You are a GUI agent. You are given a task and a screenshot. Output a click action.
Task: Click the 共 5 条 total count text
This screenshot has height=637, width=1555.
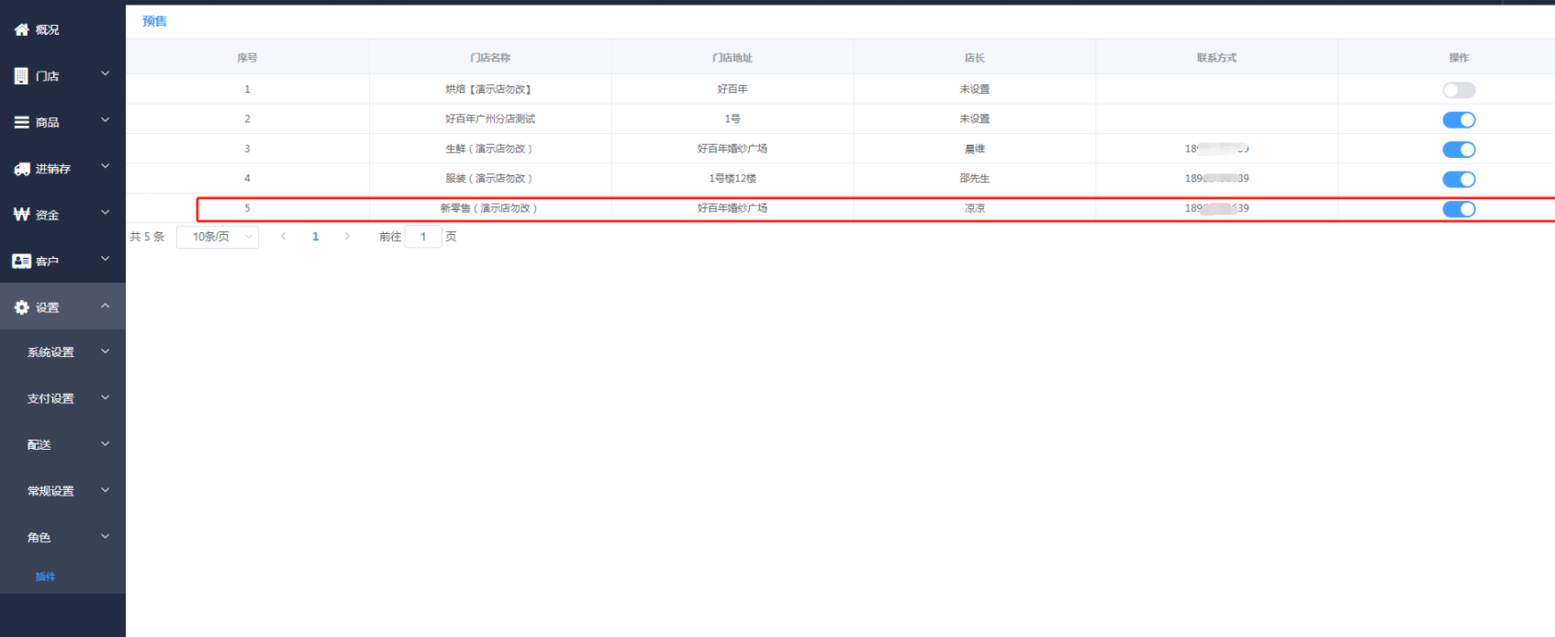147,237
